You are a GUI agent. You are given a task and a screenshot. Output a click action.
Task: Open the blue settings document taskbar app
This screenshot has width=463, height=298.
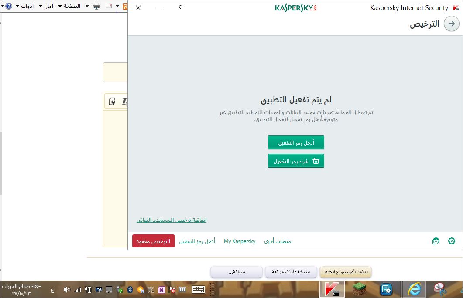click(x=386, y=289)
